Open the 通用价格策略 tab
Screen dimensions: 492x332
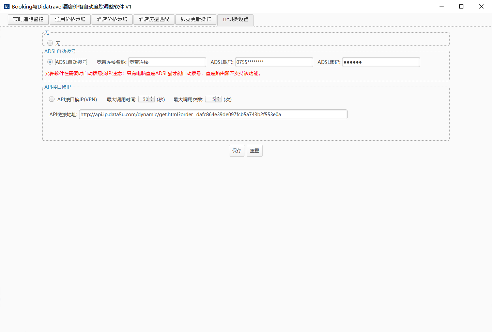click(x=70, y=19)
